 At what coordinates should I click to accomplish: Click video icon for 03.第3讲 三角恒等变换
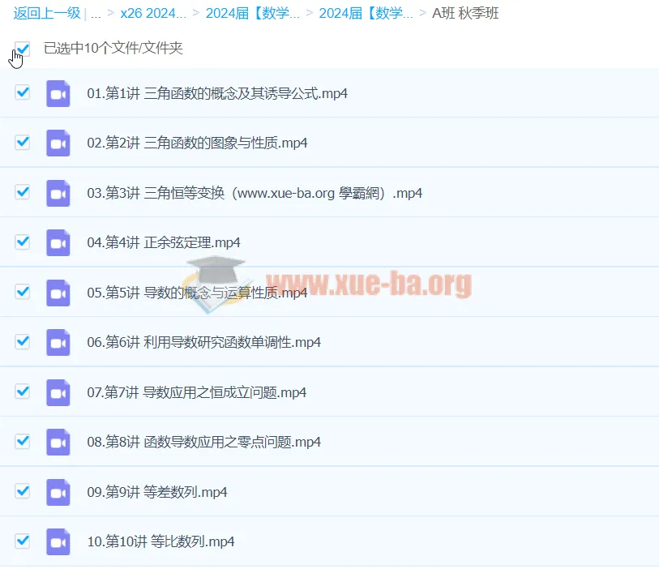click(x=58, y=193)
